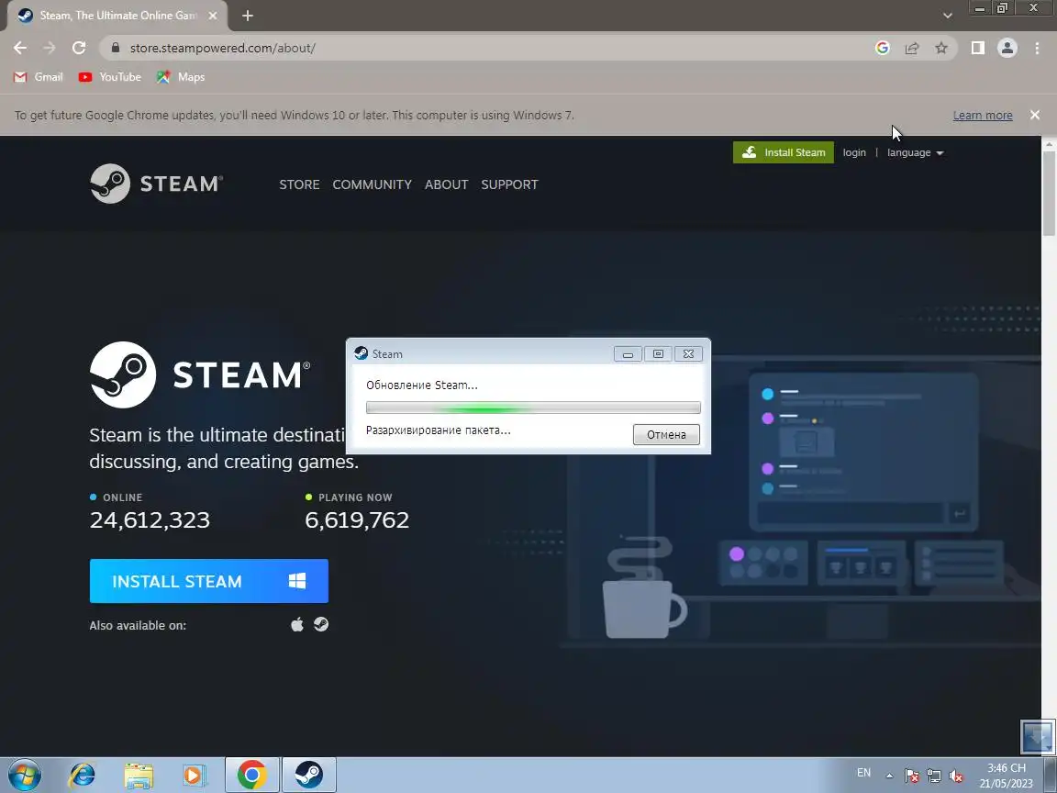Click the Steam taskbar icon
This screenshot has width=1057, height=793.
coord(308,776)
